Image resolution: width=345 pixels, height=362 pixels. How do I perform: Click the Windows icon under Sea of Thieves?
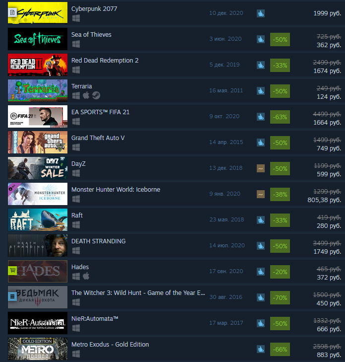(x=76, y=44)
